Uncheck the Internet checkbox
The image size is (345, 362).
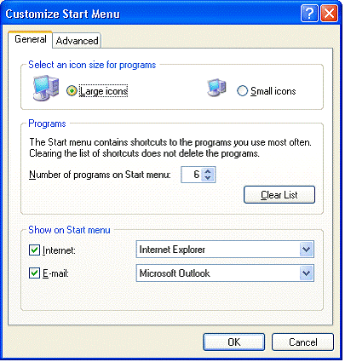coord(34,250)
